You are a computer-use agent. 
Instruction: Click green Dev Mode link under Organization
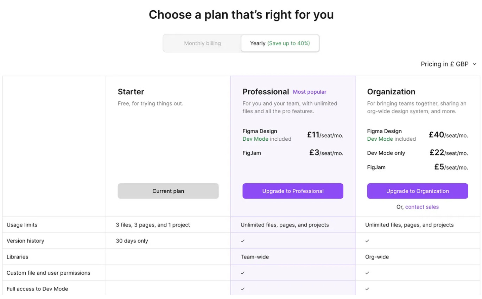coord(380,139)
